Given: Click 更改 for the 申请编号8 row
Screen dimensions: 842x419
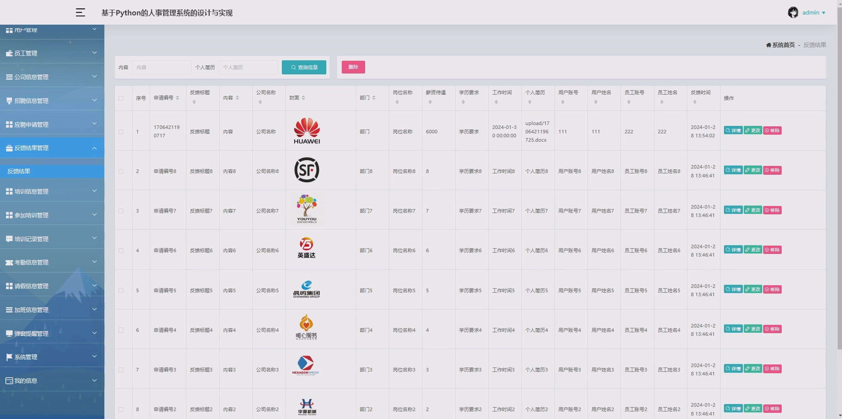Looking at the screenshot, I should (x=753, y=170).
